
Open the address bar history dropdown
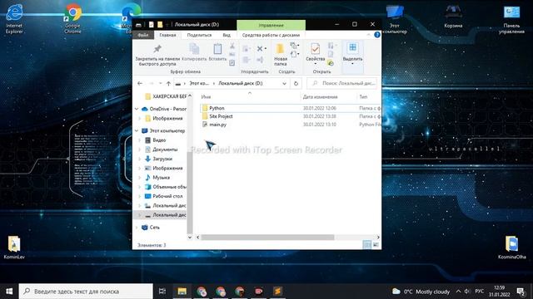coord(284,83)
